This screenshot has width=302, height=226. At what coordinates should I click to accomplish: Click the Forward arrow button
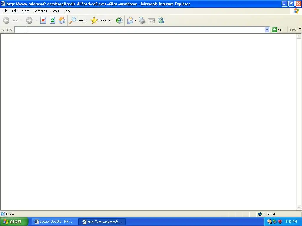[29, 20]
